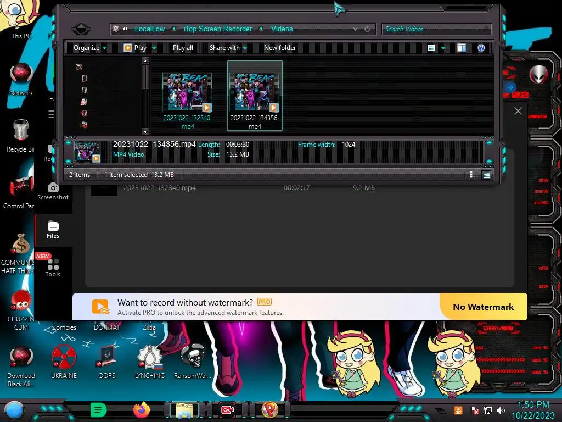The height and width of the screenshot is (422, 562).
Task: Open the LYNCHING desktop icon
Action: click(x=150, y=363)
